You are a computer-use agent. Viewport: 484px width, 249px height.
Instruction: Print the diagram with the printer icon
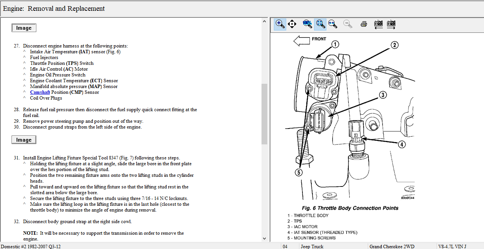[363, 24]
